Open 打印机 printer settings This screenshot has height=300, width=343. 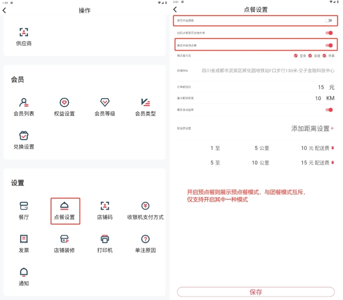coord(105,243)
